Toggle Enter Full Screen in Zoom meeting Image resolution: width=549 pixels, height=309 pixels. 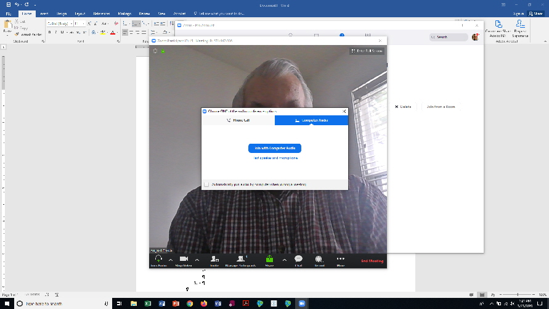[367, 51]
